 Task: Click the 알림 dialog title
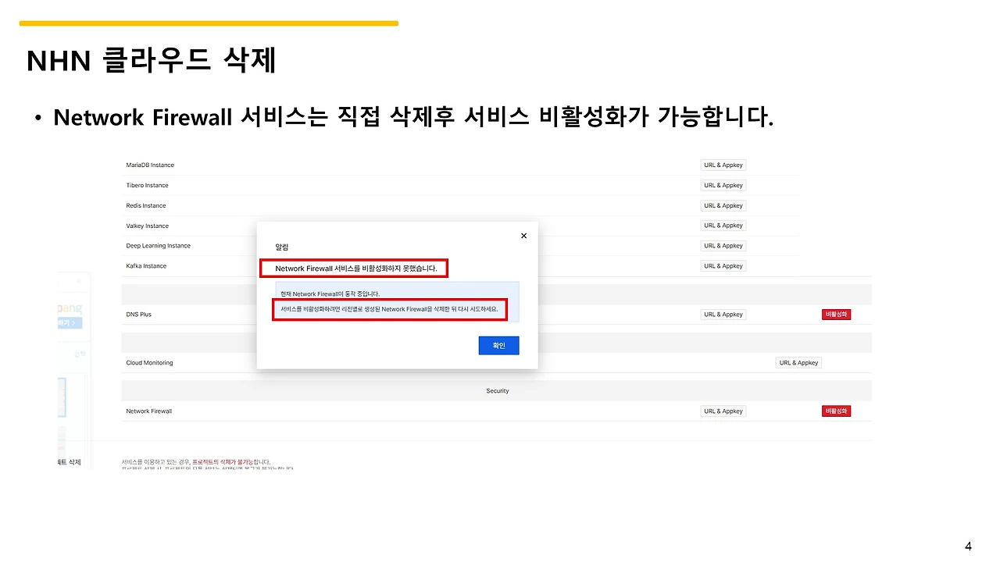coord(282,247)
